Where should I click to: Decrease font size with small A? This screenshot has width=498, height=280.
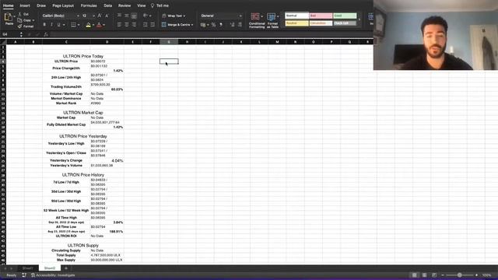point(107,16)
